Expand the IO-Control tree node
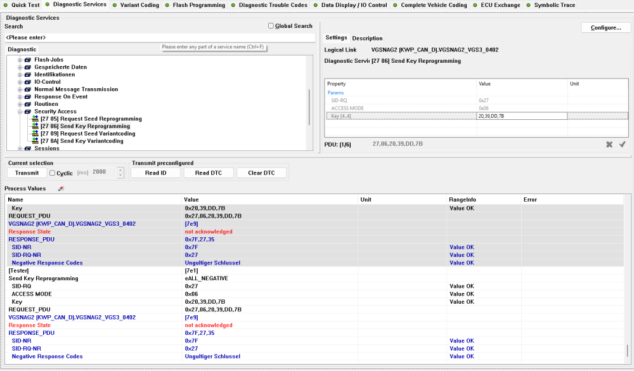 20,82
